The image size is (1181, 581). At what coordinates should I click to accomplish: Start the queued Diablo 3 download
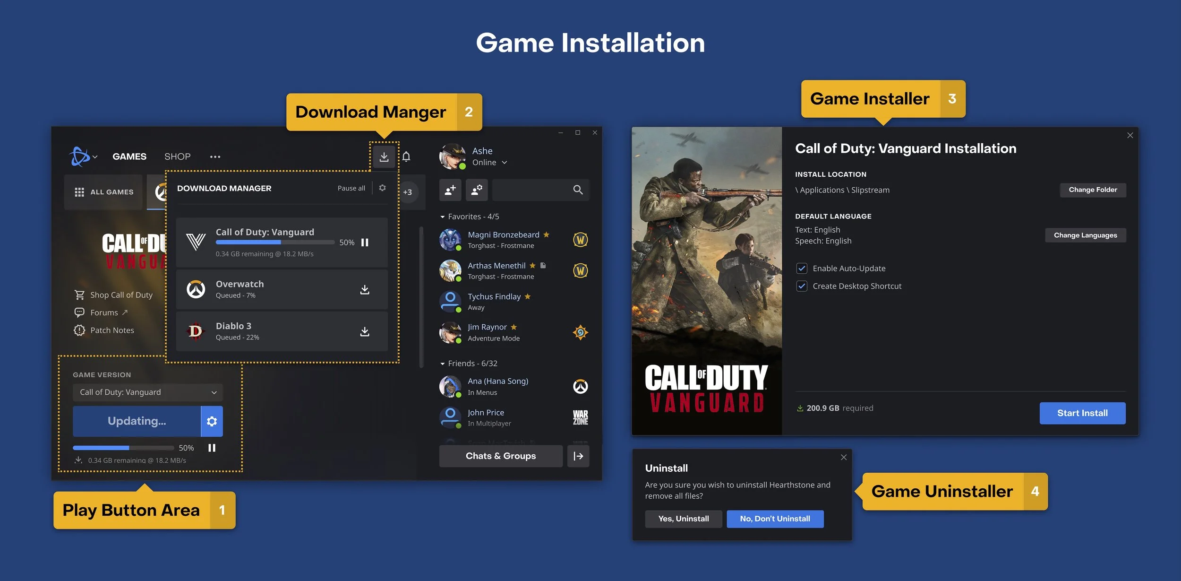coord(364,331)
